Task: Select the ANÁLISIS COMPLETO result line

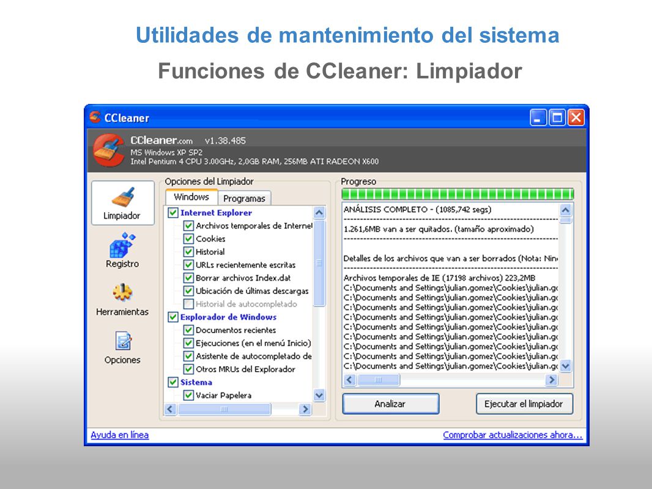Action: 418,210
